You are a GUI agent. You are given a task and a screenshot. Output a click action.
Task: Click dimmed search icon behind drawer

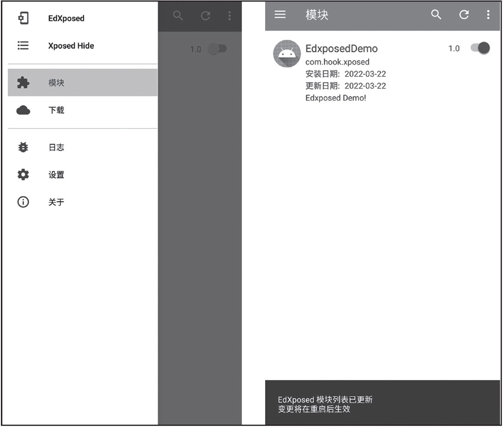coord(178,15)
